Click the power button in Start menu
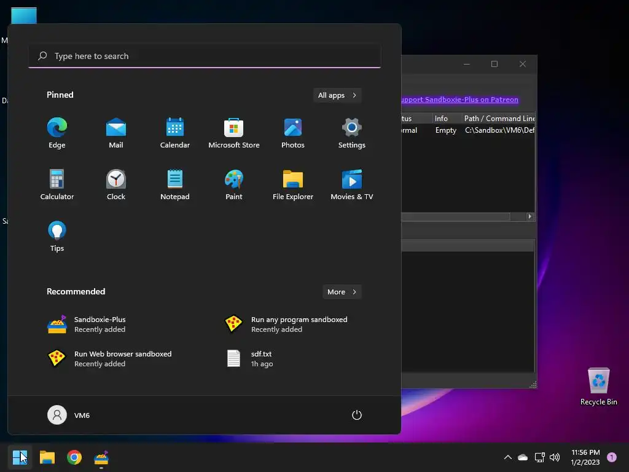The image size is (629, 472). [x=357, y=415]
